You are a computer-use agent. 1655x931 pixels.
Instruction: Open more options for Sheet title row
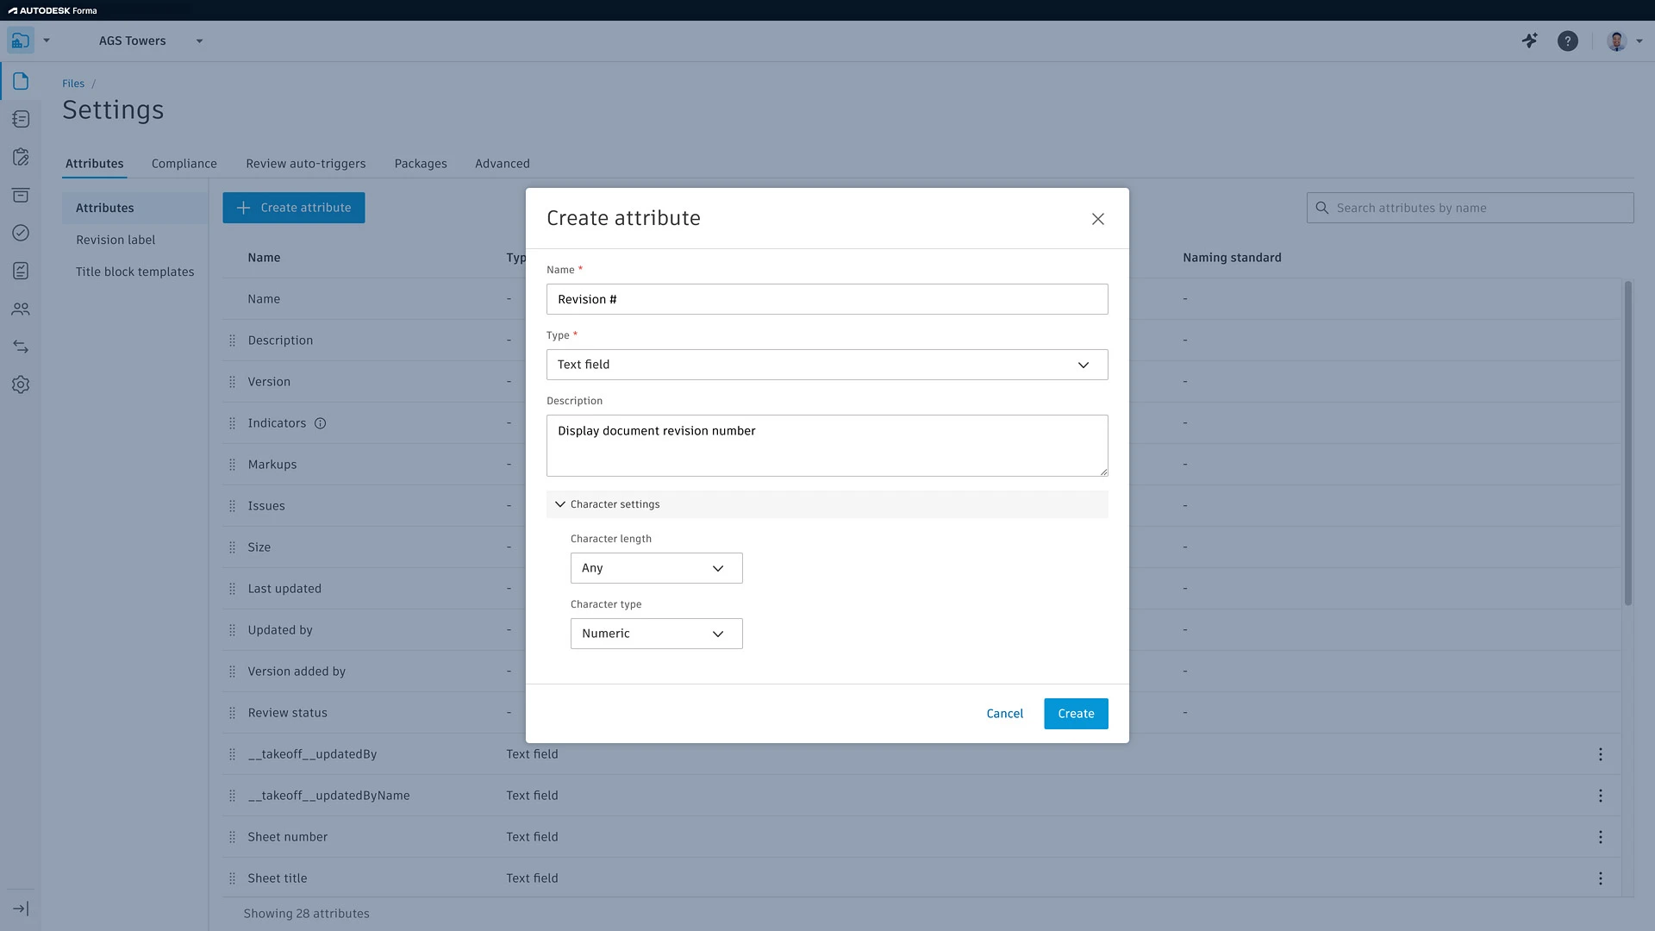click(x=1601, y=878)
